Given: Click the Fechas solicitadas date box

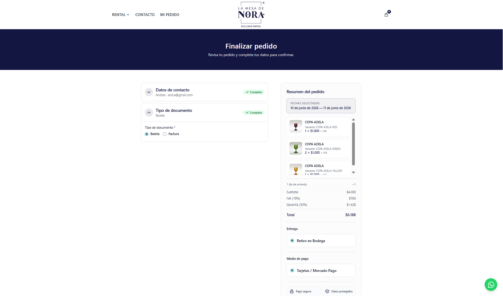Looking at the screenshot, I should click(x=321, y=106).
